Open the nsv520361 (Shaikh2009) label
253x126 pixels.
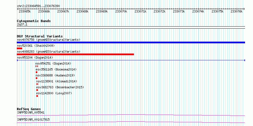click(x=36, y=46)
